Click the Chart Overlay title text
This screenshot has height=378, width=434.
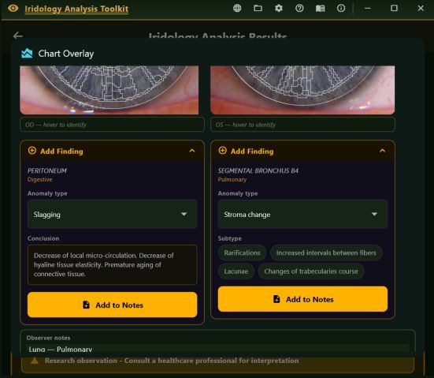66,54
